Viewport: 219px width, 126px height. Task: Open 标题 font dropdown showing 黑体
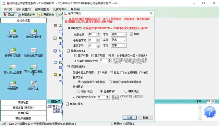[119, 34]
